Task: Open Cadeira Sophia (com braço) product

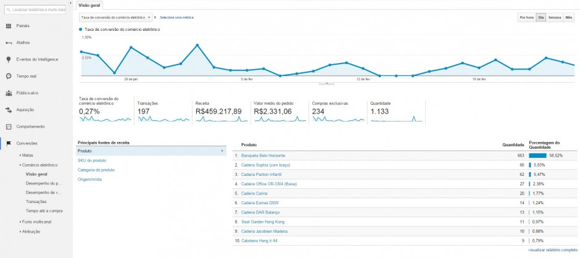Action: 265,165
